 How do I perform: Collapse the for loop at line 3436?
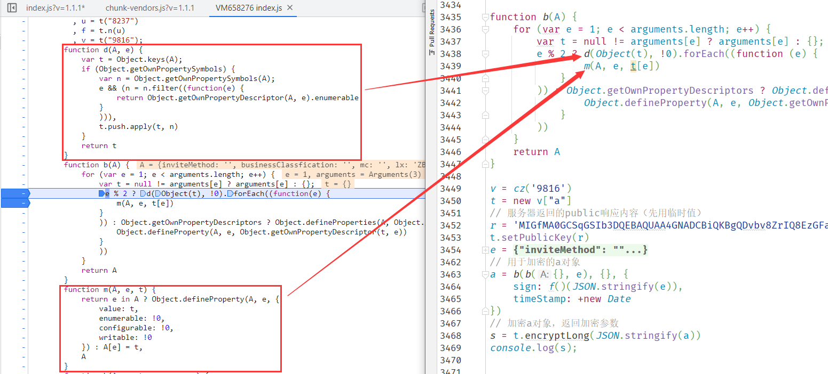[x=485, y=29]
